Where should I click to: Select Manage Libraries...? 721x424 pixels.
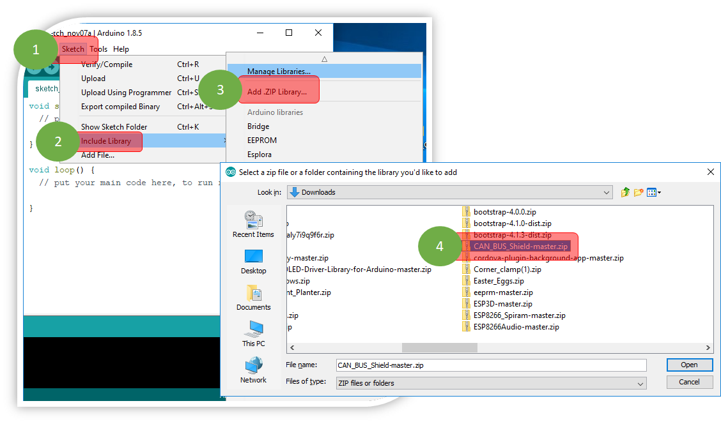pyautogui.click(x=324, y=72)
